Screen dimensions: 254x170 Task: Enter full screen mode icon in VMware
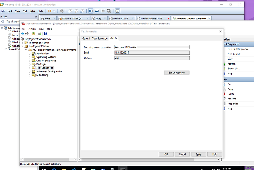click(x=103, y=11)
